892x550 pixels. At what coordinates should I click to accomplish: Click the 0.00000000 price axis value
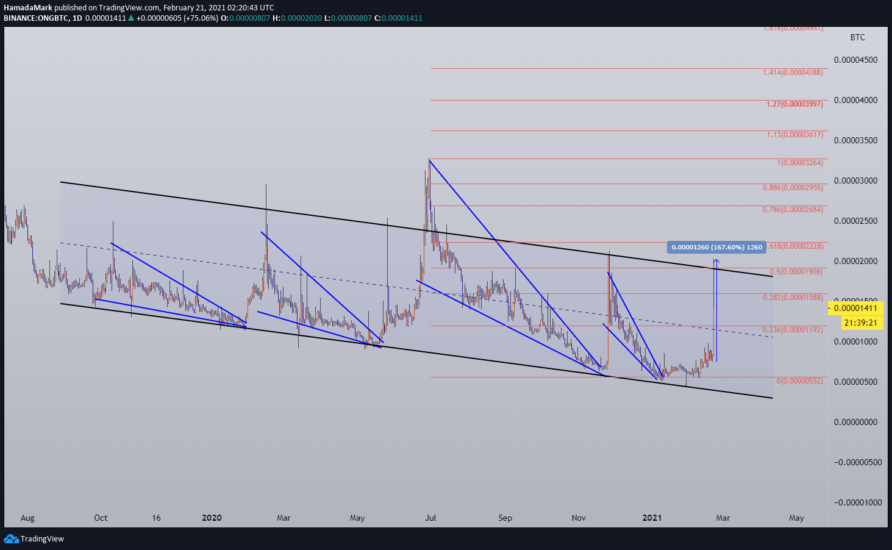pos(856,422)
